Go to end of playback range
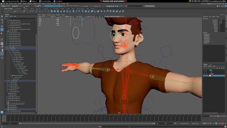This screenshot has height=128, width=227. 225,116
